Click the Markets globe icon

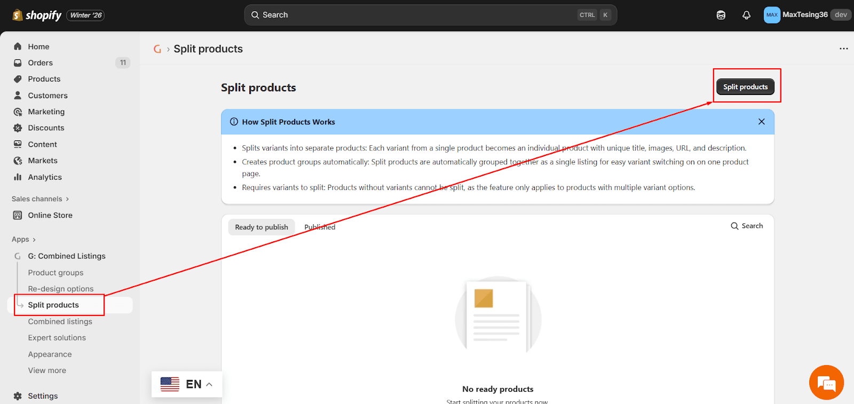[x=18, y=161]
